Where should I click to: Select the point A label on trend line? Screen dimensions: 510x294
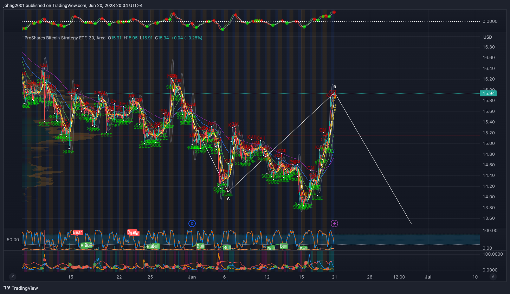pyautogui.click(x=228, y=199)
